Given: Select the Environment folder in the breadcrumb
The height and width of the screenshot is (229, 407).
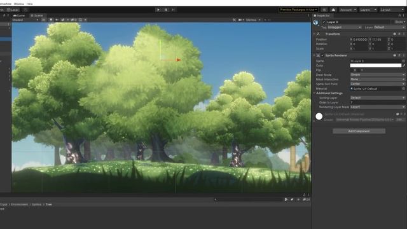Looking at the screenshot, I should 20,205.
